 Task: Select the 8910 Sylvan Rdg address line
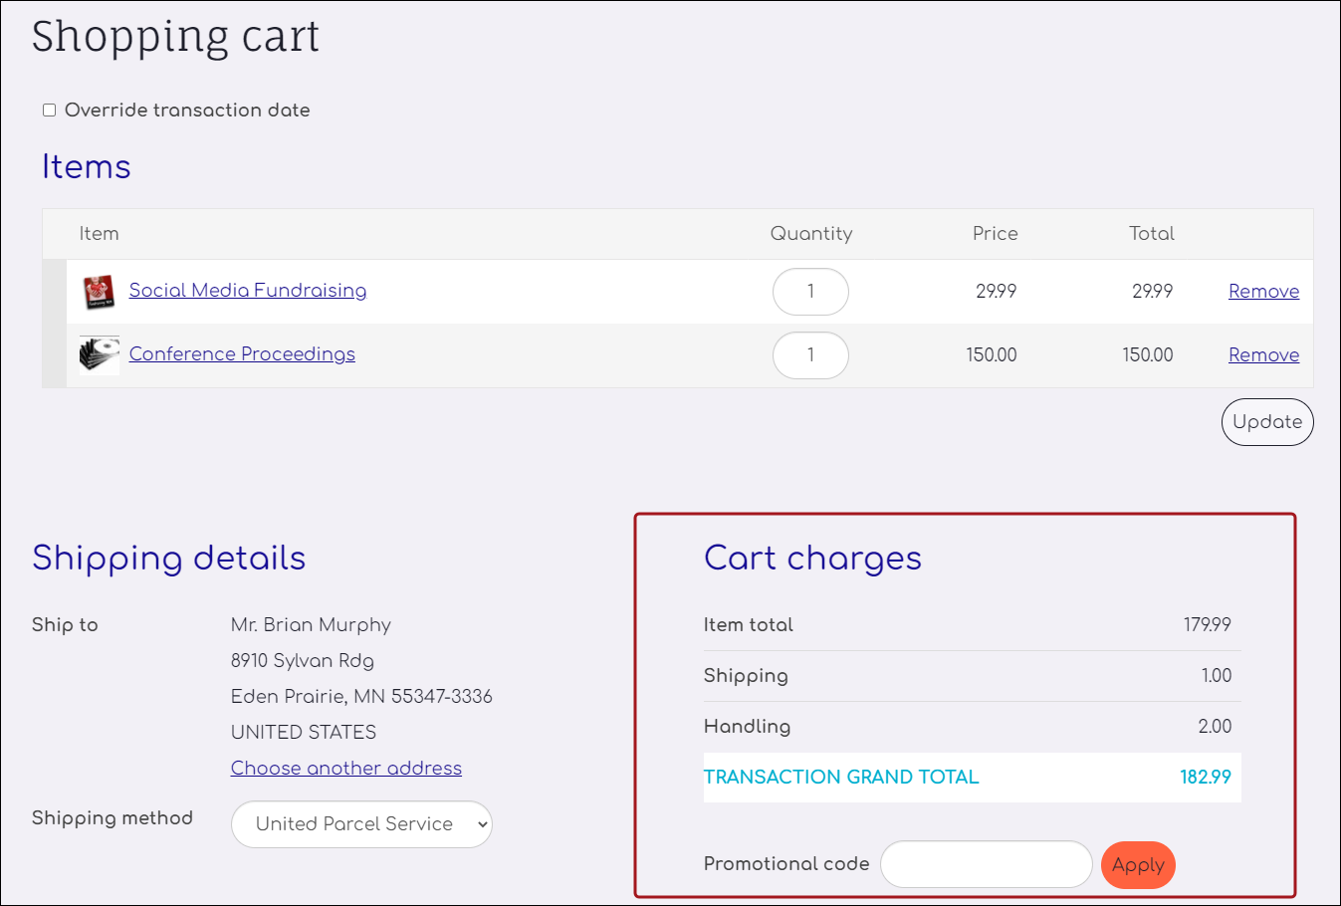pyautogui.click(x=303, y=660)
